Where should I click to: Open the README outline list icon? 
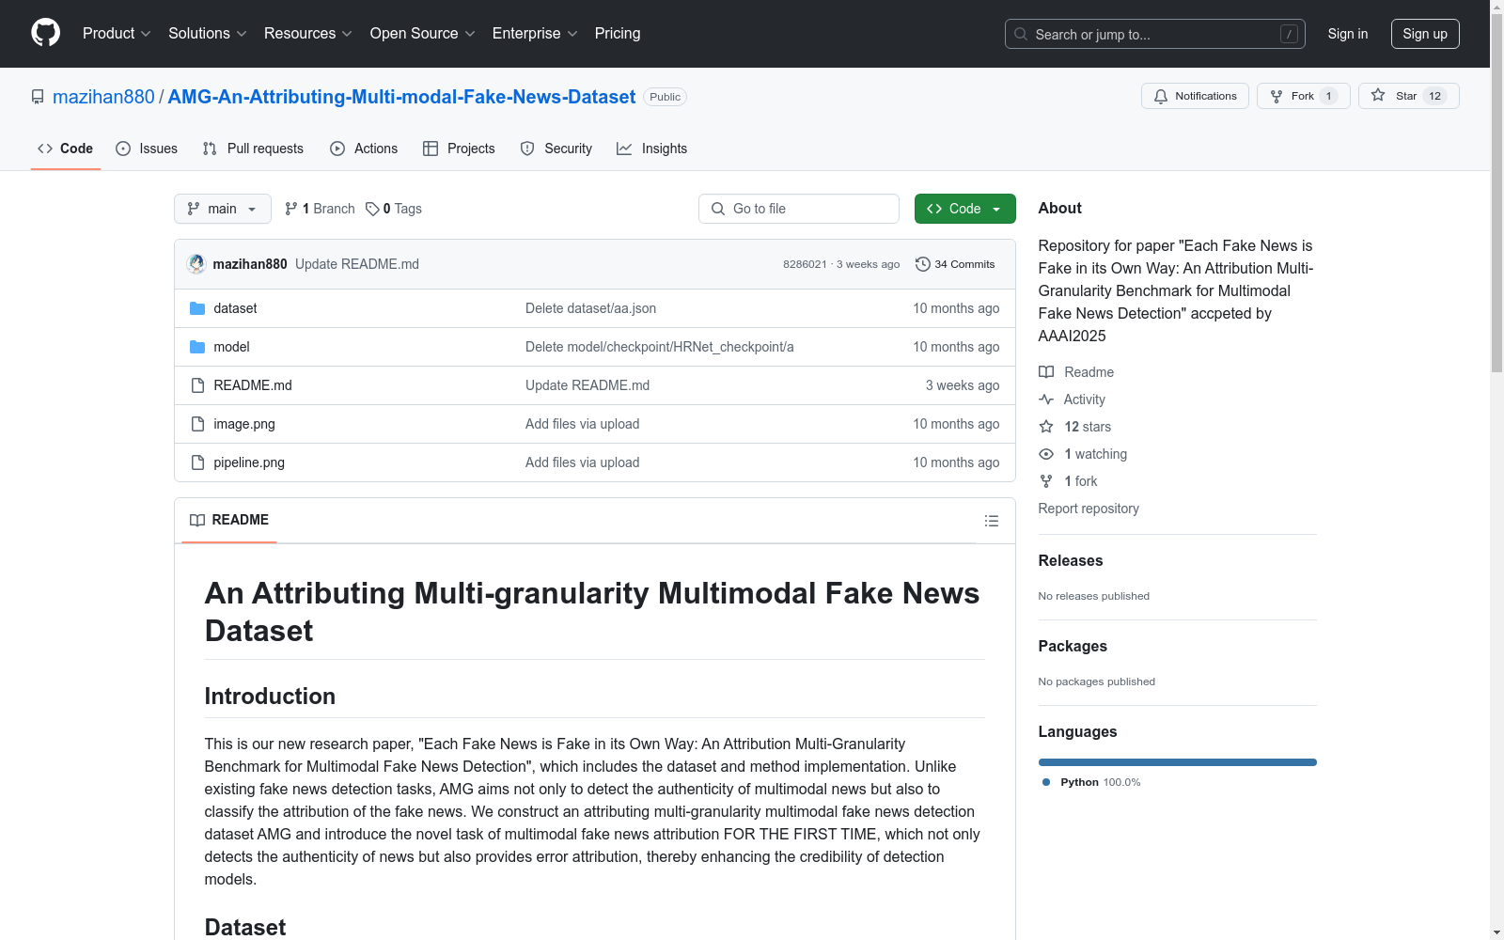click(992, 521)
